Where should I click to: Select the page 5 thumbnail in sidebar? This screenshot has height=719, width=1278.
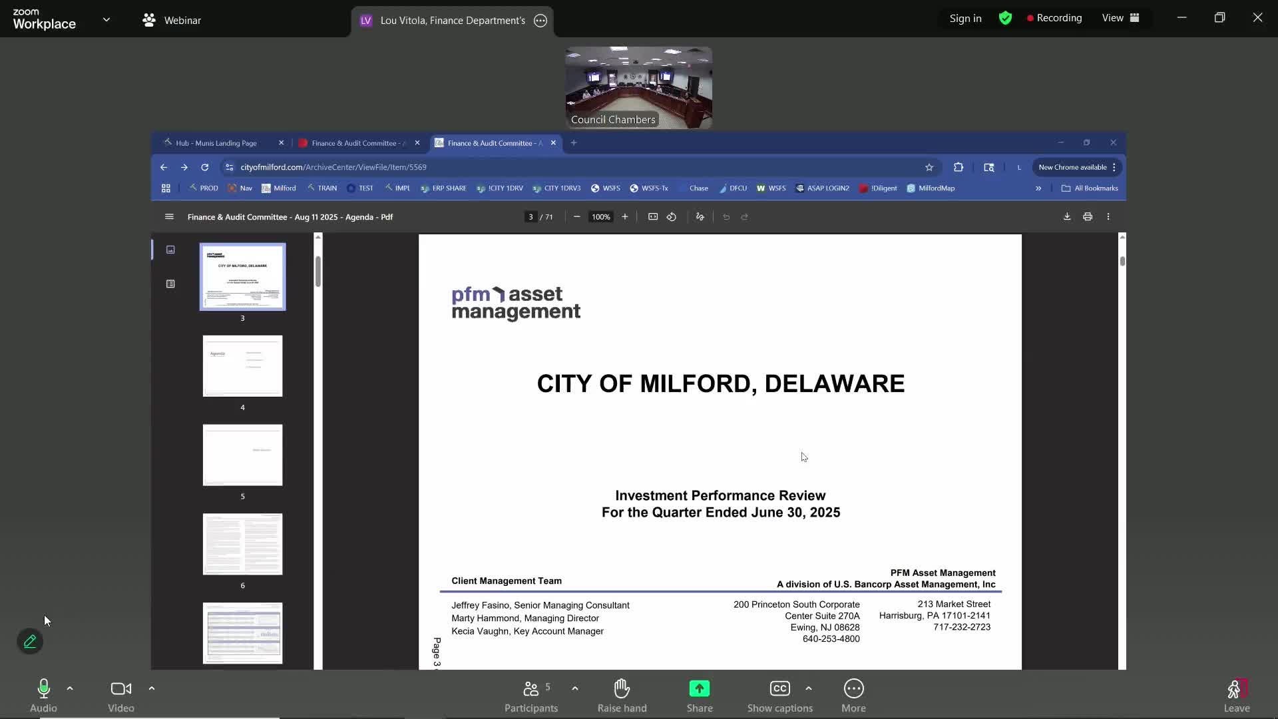242,455
